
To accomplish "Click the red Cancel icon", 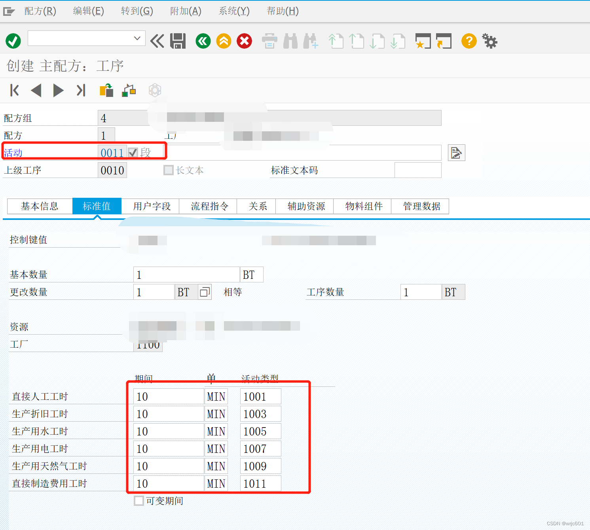I will click(x=244, y=41).
